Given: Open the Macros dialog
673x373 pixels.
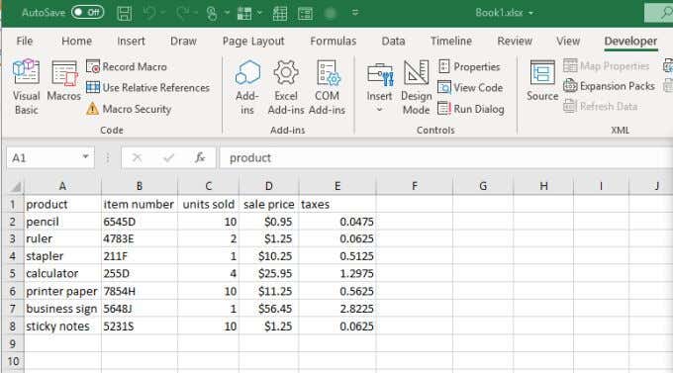Looking at the screenshot, I should click(x=64, y=81).
